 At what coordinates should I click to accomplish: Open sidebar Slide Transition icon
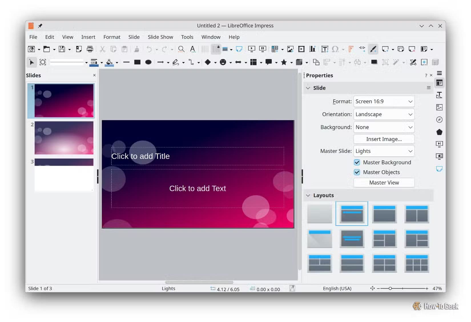tap(439, 144)
